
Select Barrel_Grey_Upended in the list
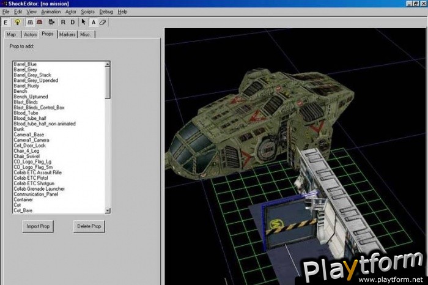click(x=35, y=81)
